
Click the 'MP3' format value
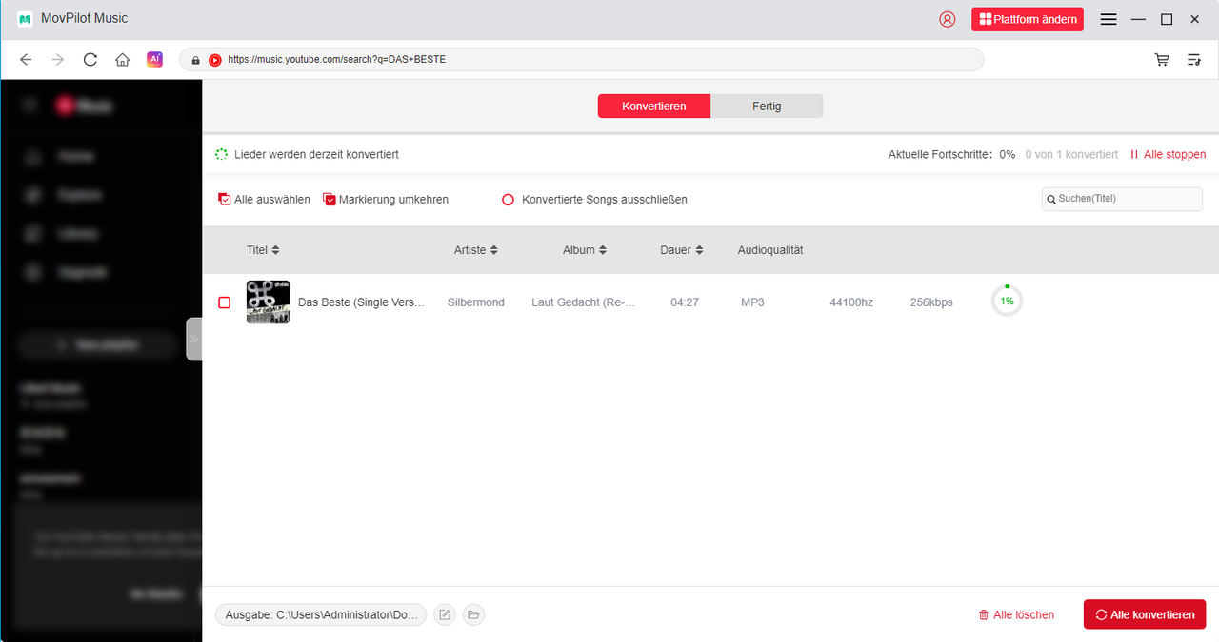(x=752, y=302)
